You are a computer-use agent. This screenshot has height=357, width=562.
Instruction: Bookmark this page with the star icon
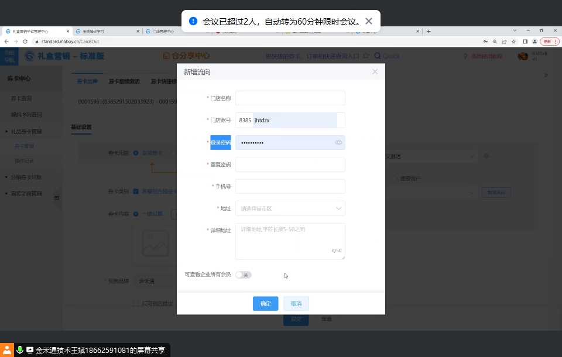(x=513, y=42)
